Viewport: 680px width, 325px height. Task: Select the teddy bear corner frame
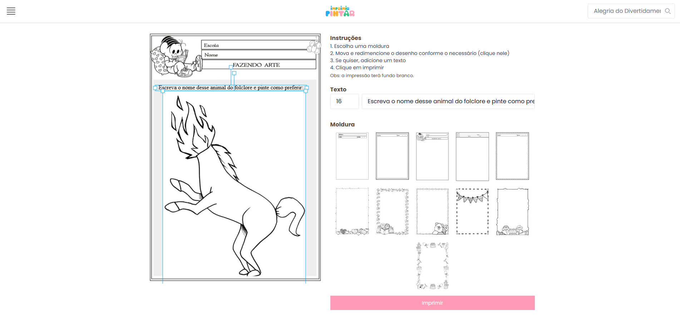[432, 211]
